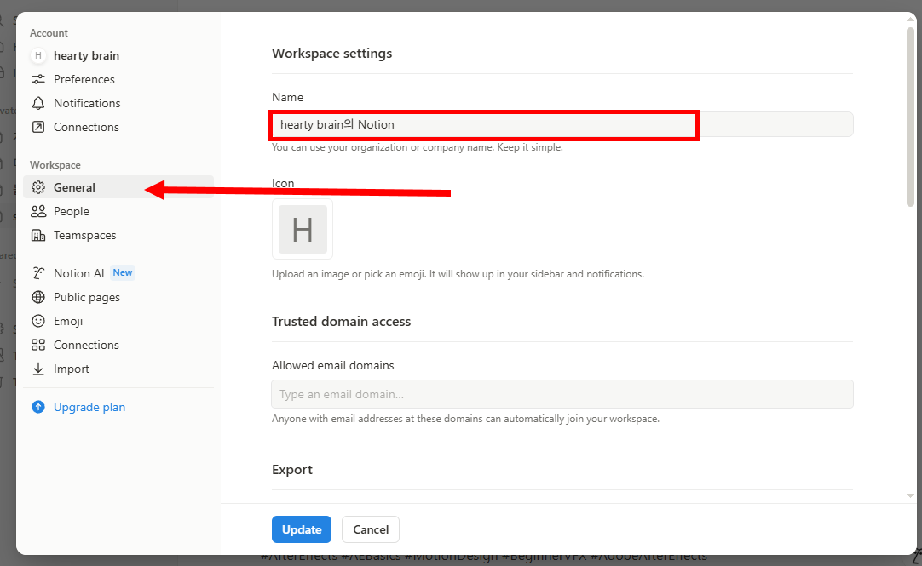The height and width of the screenshot is (566, 922).
Task: Click the settings panel vertical scrollbar
Action: pyautogui.click(x=910, y=117)
